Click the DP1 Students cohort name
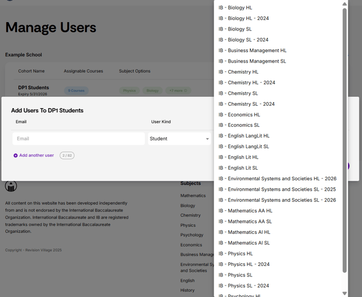 [34, 88]
